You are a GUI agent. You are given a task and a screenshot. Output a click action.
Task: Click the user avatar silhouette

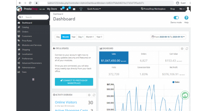pyautogui.click(x=188, y=9)
